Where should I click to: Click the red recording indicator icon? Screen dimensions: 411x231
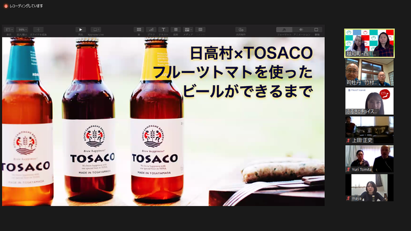tap(6, 6)
